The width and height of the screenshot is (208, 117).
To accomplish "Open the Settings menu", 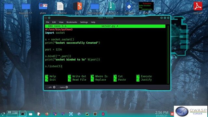I will pyautogui.click(x=84, y=22).
